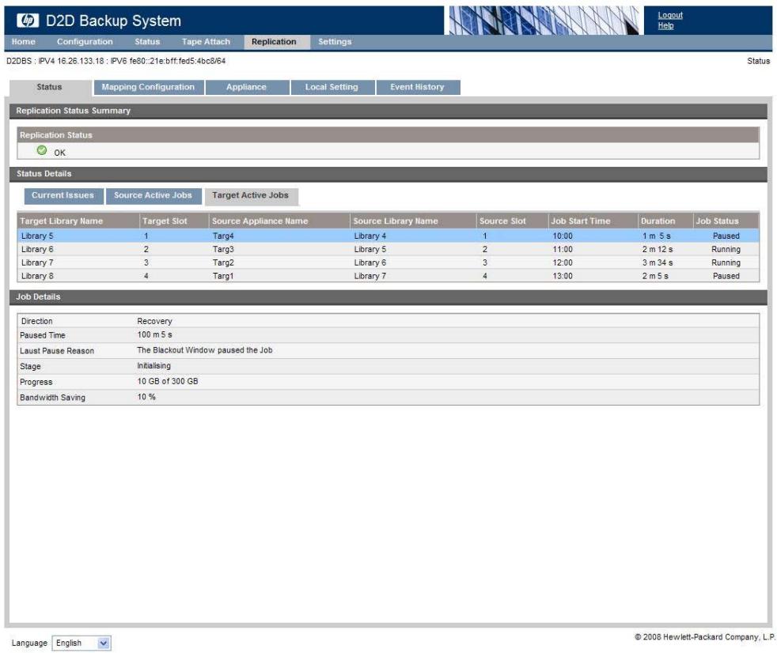Click the 10 GB of 300 GB progress
This screenshot has width=777, height=653.
point(168,382)
